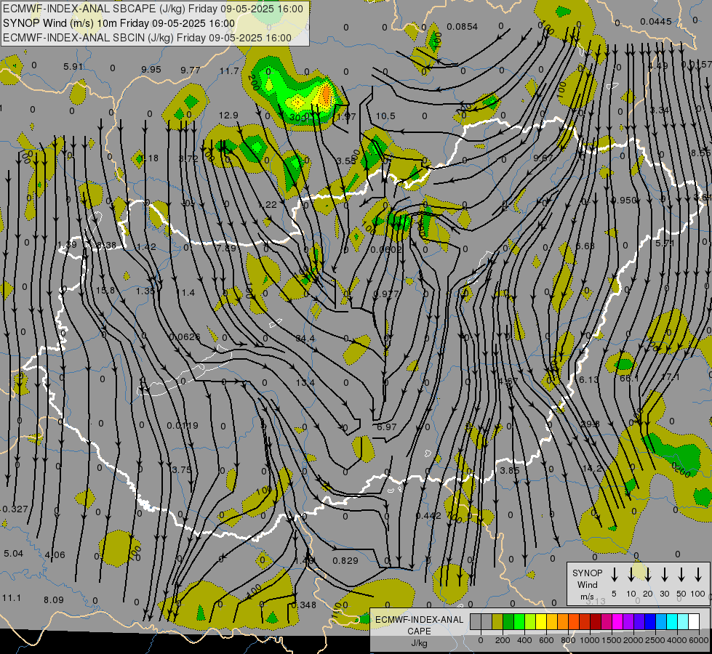712x654 pixels.
Task: Click the 10 m/s wind arrow in legend
Action: click(x=631, y=574)
